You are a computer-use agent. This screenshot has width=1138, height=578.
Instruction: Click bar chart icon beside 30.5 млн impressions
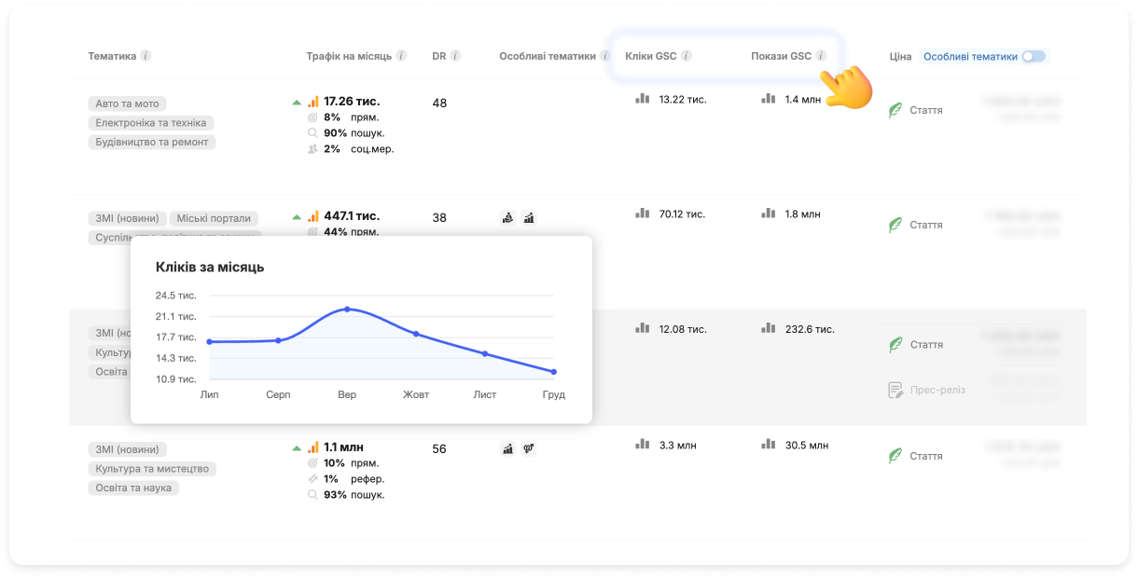tap(768, 445)
